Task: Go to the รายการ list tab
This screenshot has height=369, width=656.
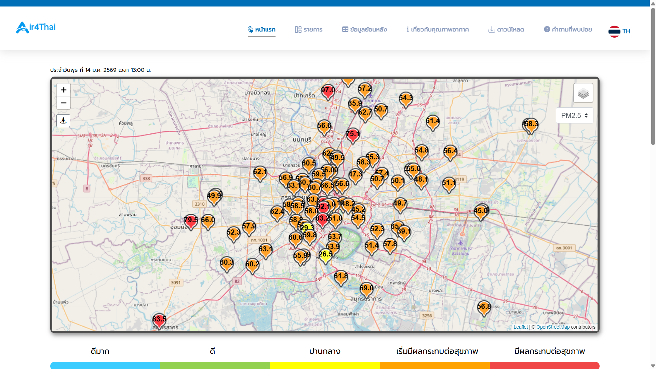Action: 309,30
